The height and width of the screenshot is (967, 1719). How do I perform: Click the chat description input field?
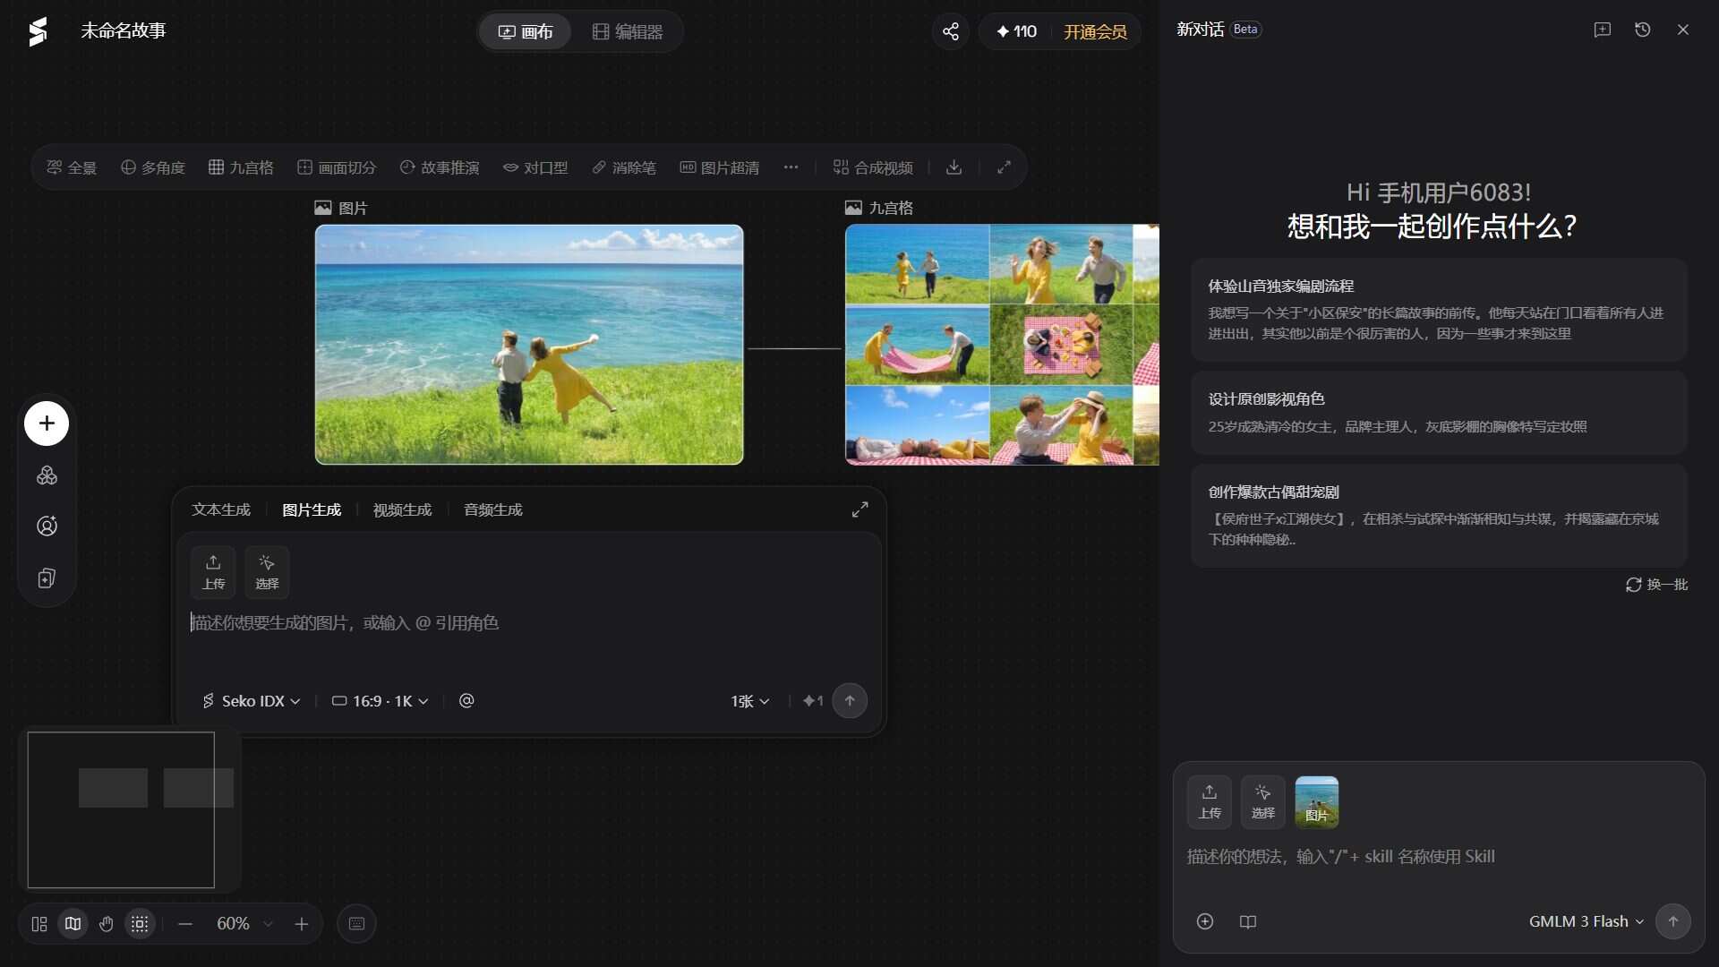coord(1439,857)
